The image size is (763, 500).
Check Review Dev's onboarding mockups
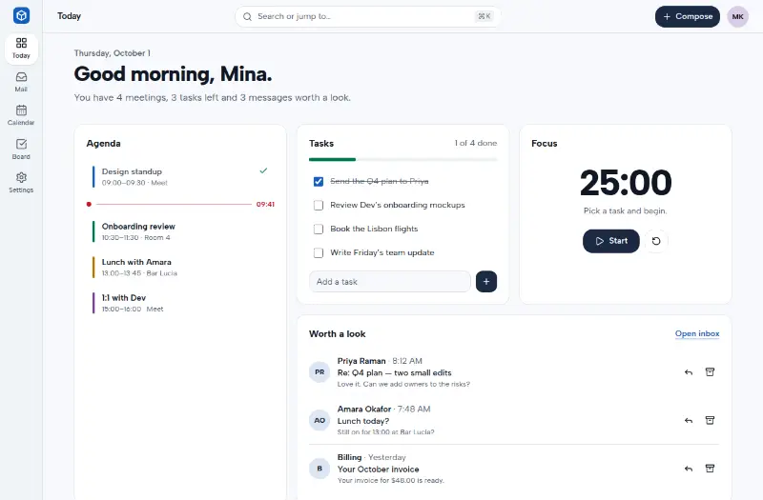tap(319, 205)
